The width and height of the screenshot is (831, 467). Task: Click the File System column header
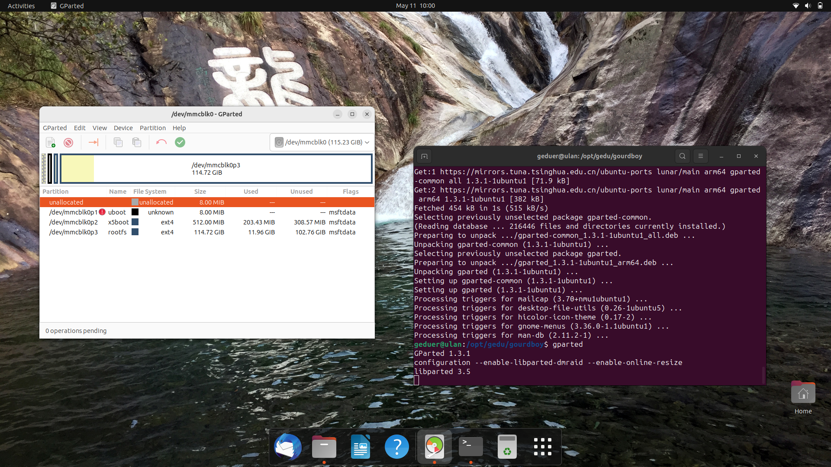tap(150, 192)
